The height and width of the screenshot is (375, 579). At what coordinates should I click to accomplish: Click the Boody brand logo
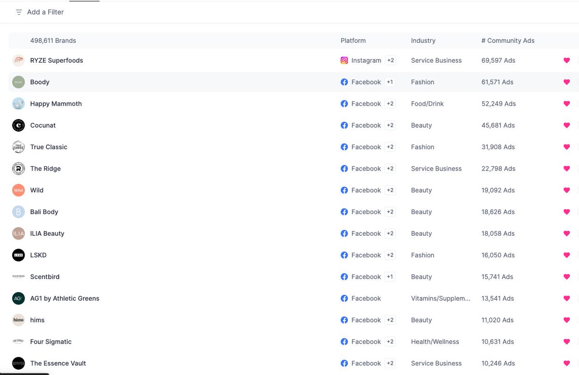[18, 82]
